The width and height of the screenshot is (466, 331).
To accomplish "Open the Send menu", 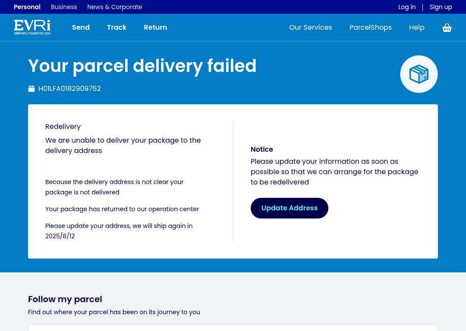I will 81,27.
